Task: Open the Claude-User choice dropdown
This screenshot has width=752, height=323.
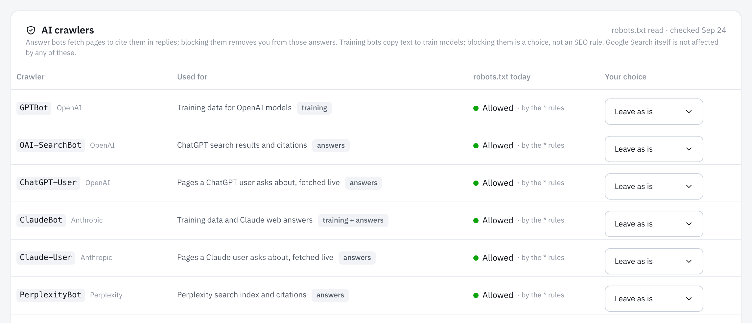Action: 654,261
